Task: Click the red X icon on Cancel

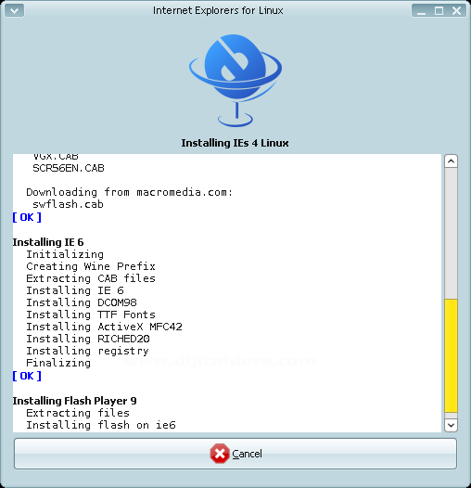Action: pos(220,454)
